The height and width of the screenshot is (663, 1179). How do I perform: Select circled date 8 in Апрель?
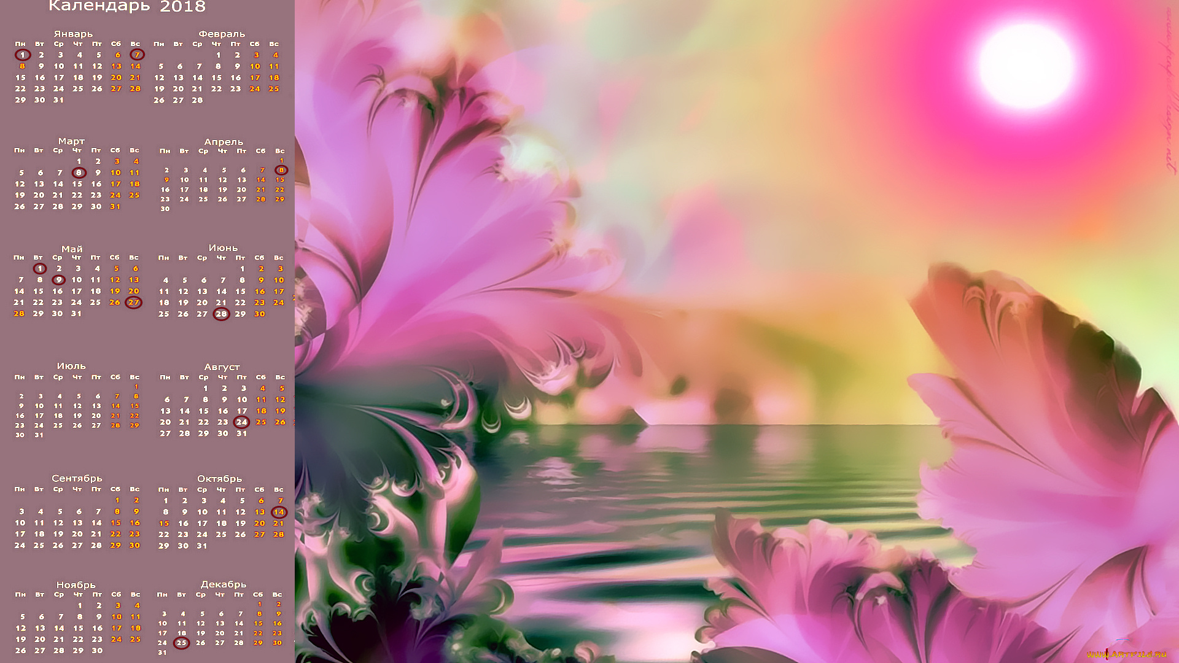click(x=281, y=170)
